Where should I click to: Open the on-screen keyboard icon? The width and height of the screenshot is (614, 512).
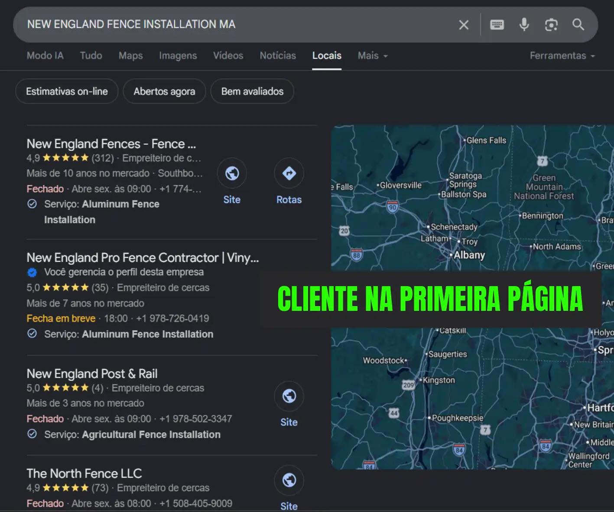(x=497, y=25)
